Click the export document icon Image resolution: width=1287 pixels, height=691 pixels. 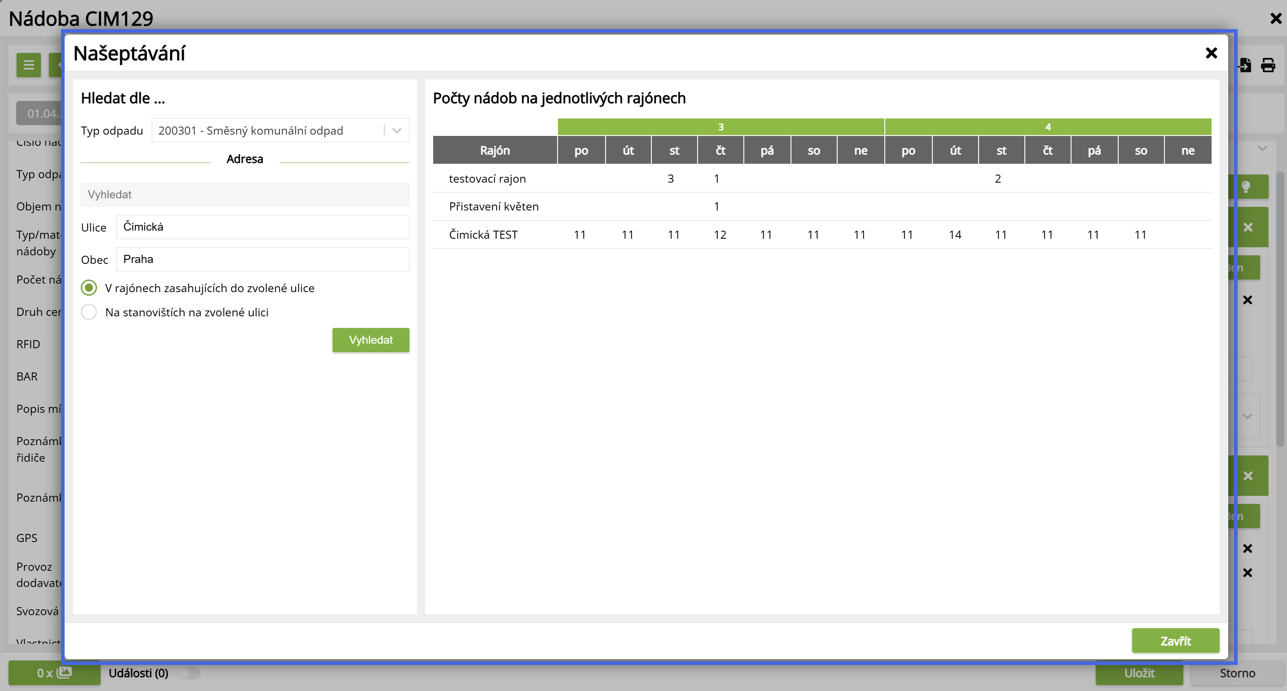tap(1246, 65)
